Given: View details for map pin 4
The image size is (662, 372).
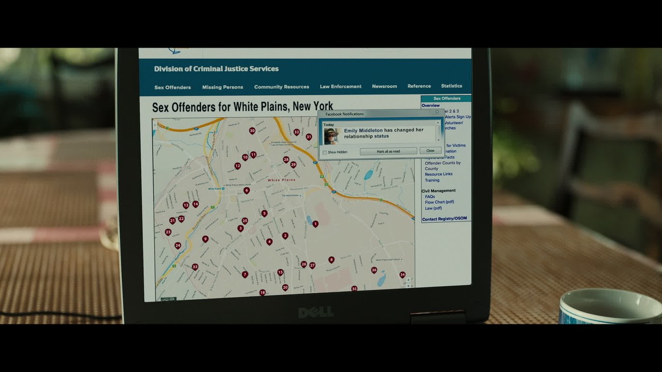Looking at the screenshot, I should (x=269, y=241).
